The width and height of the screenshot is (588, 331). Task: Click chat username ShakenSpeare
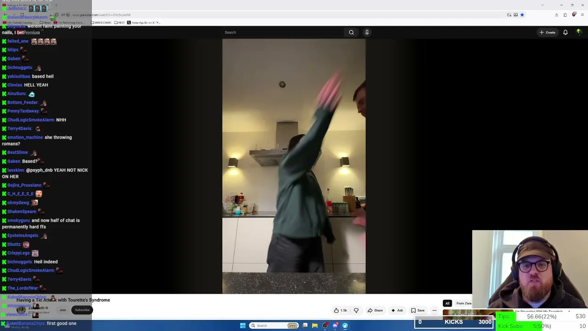[22, 211]
